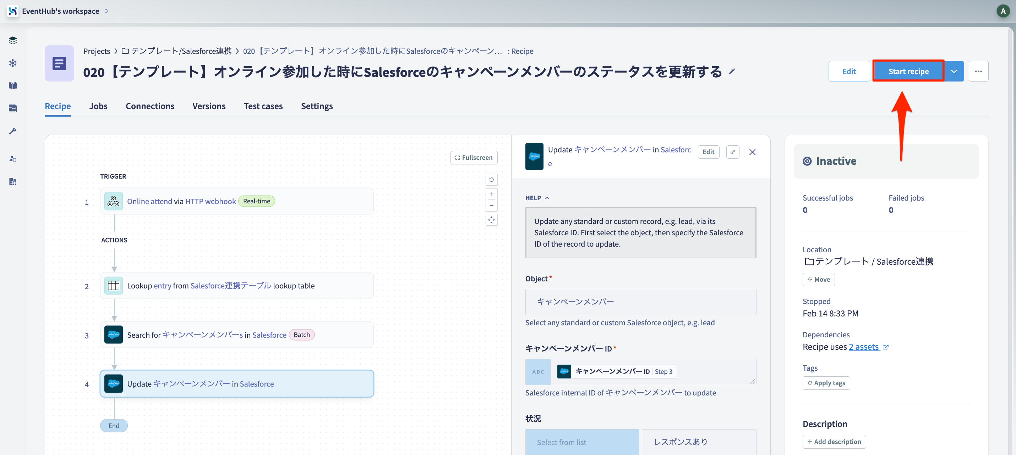1016x455 pixels.
Task: Click Apply tags button
Action: click(826, 383)
